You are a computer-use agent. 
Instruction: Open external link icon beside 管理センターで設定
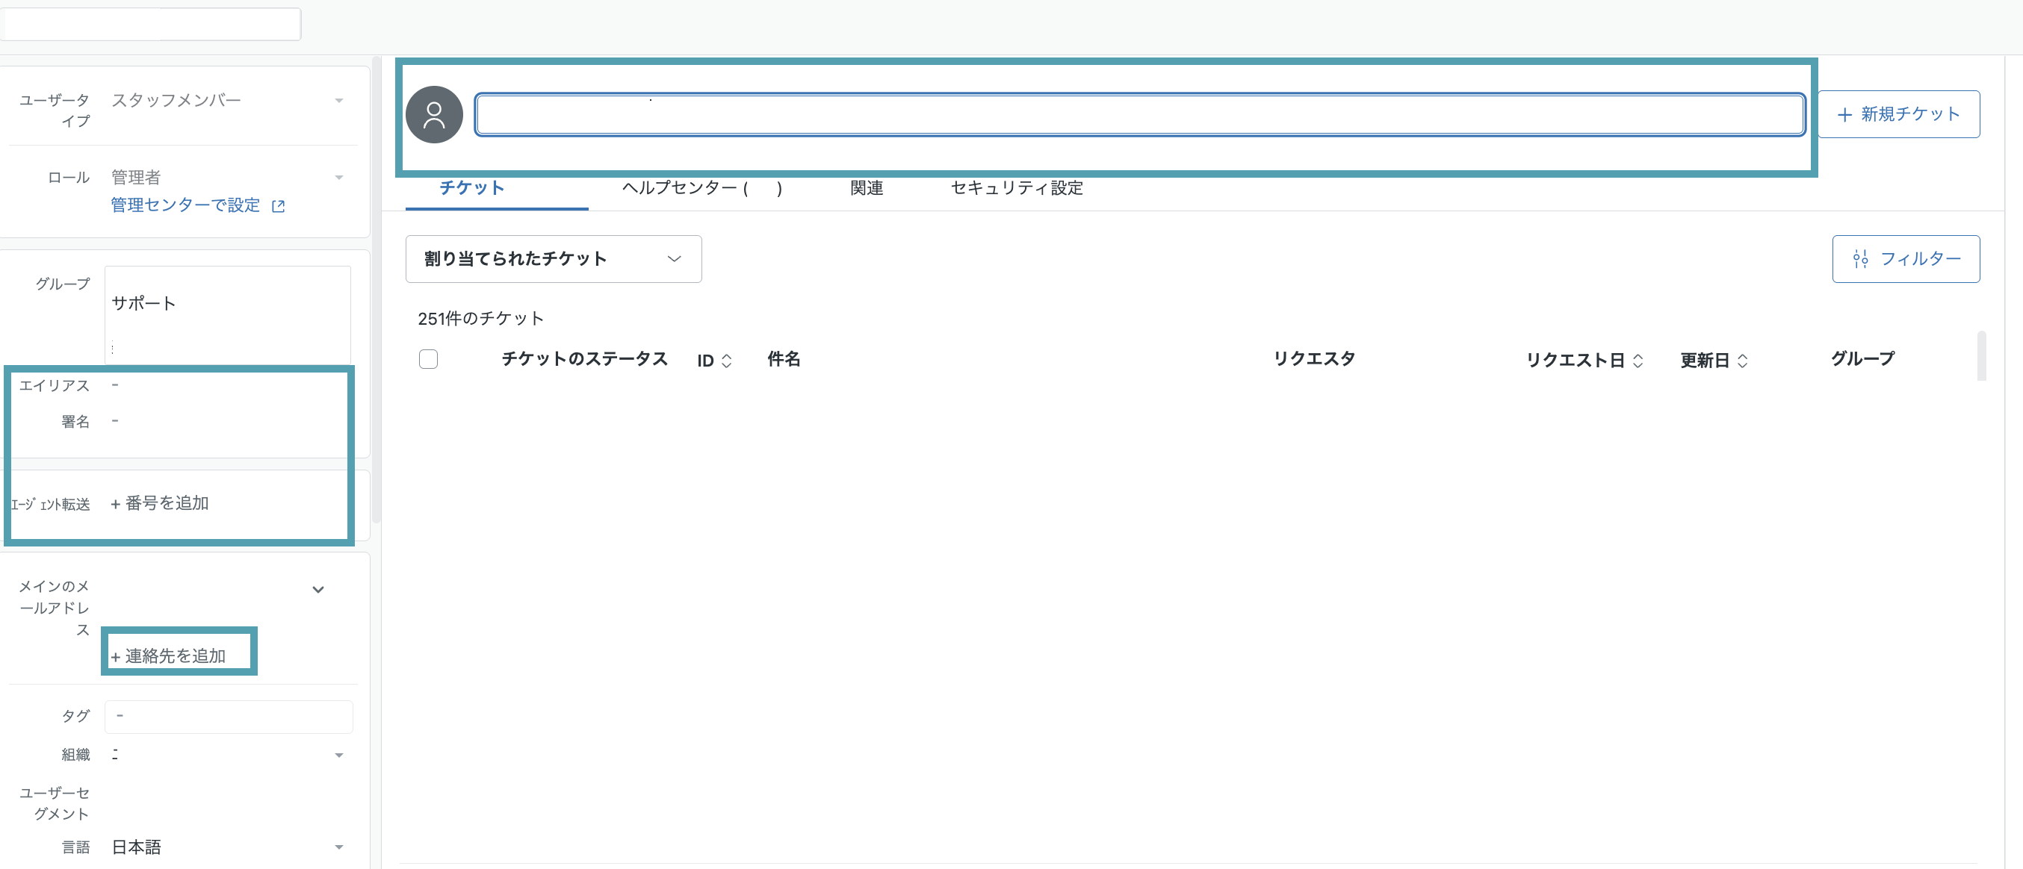pos(278,207)
